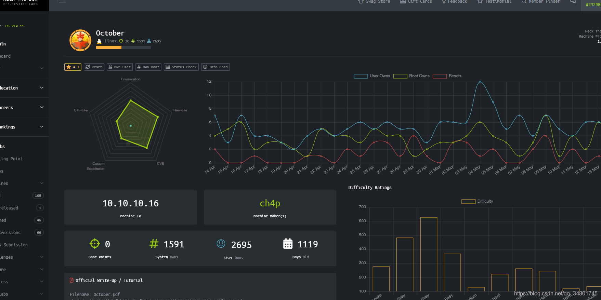Image resolution: width=601 pixels, height=300 pixels.
Task: Open Dashboard in sidebar
Action: pyautogui.click(x=5, y=56)
